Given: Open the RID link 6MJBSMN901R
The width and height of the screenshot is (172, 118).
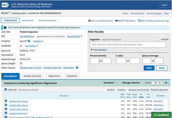Looking at the screenshot, I should click(x=27, y=36).
